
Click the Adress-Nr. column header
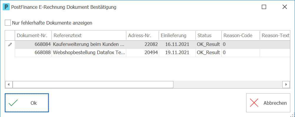[x=142, y=35]
